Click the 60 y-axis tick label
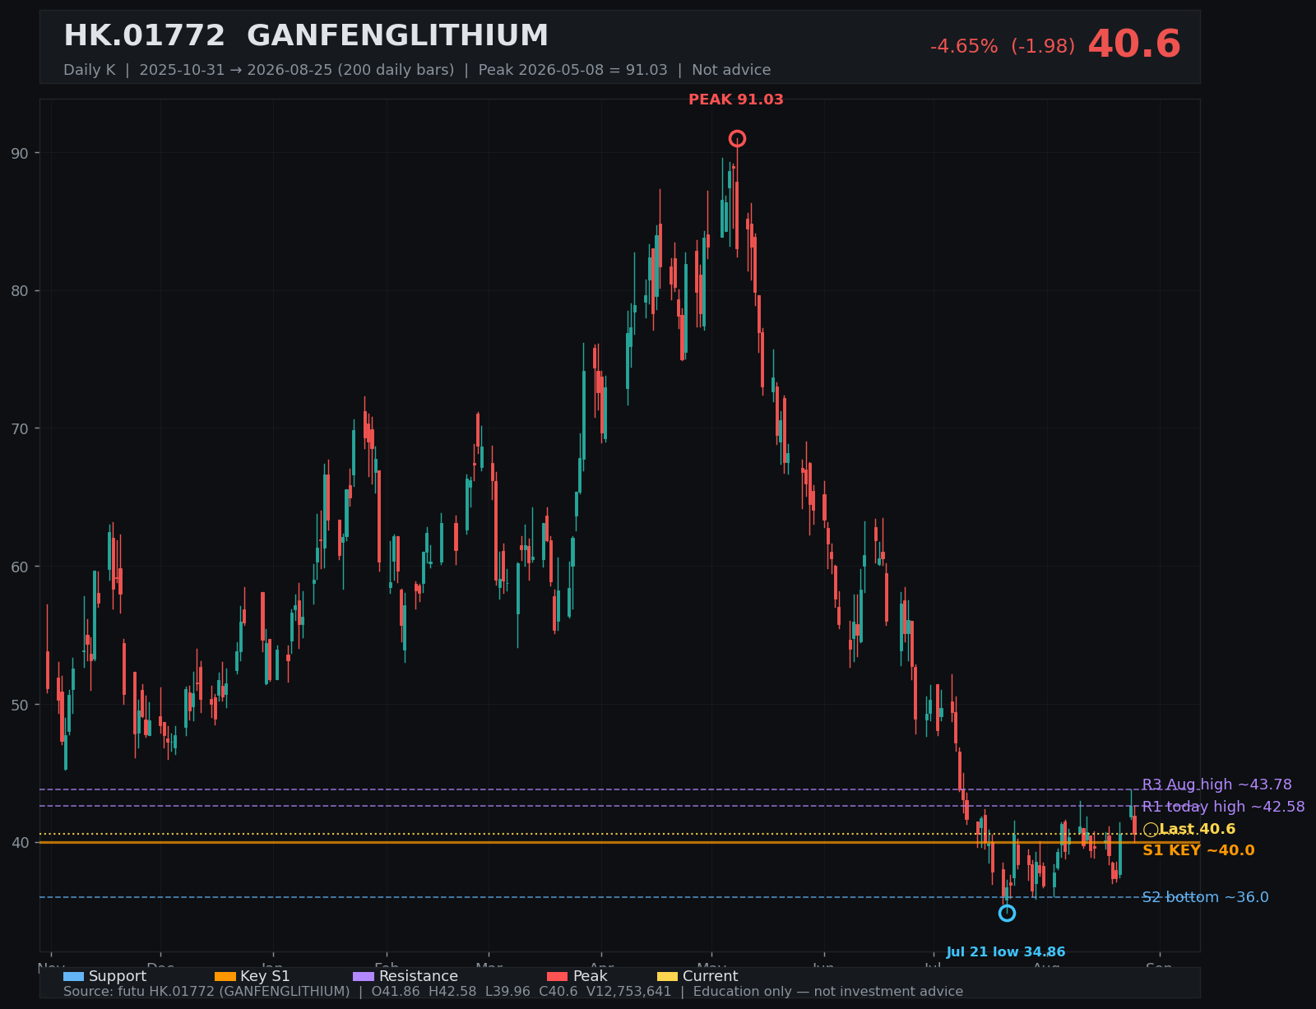 20,567
